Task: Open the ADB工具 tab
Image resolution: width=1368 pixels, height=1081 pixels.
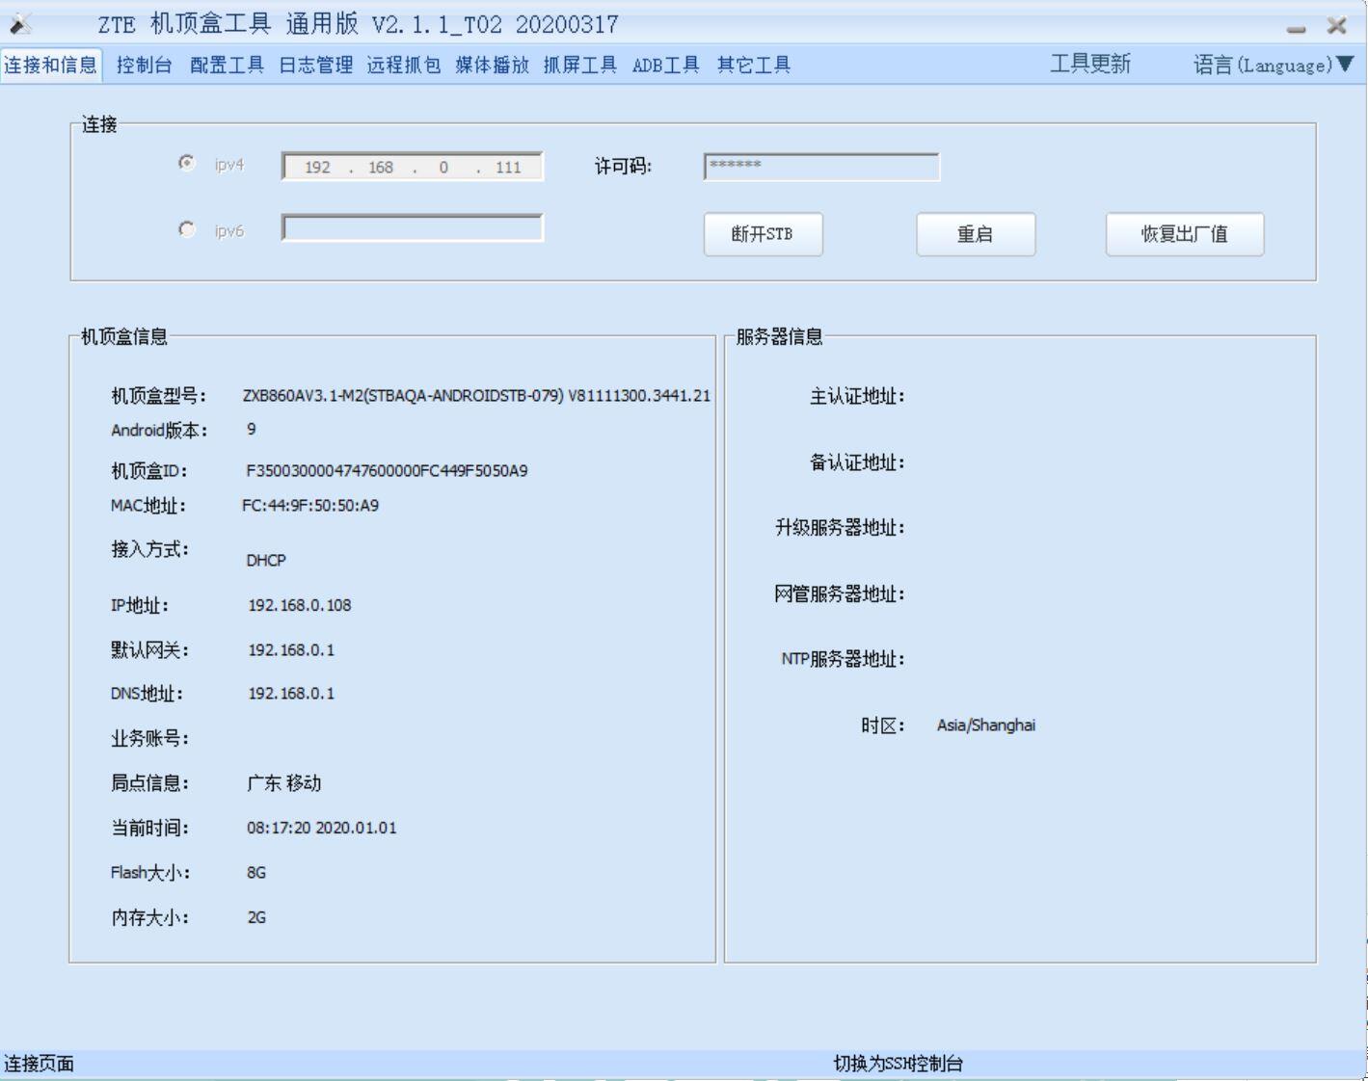Action: [666, 65]
